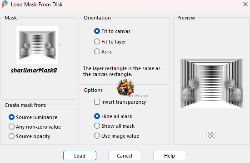250x163 pixels.
Task: Close the Load Mask From Disk dialog
Action: pyautogui.click(x=245, y=4)
